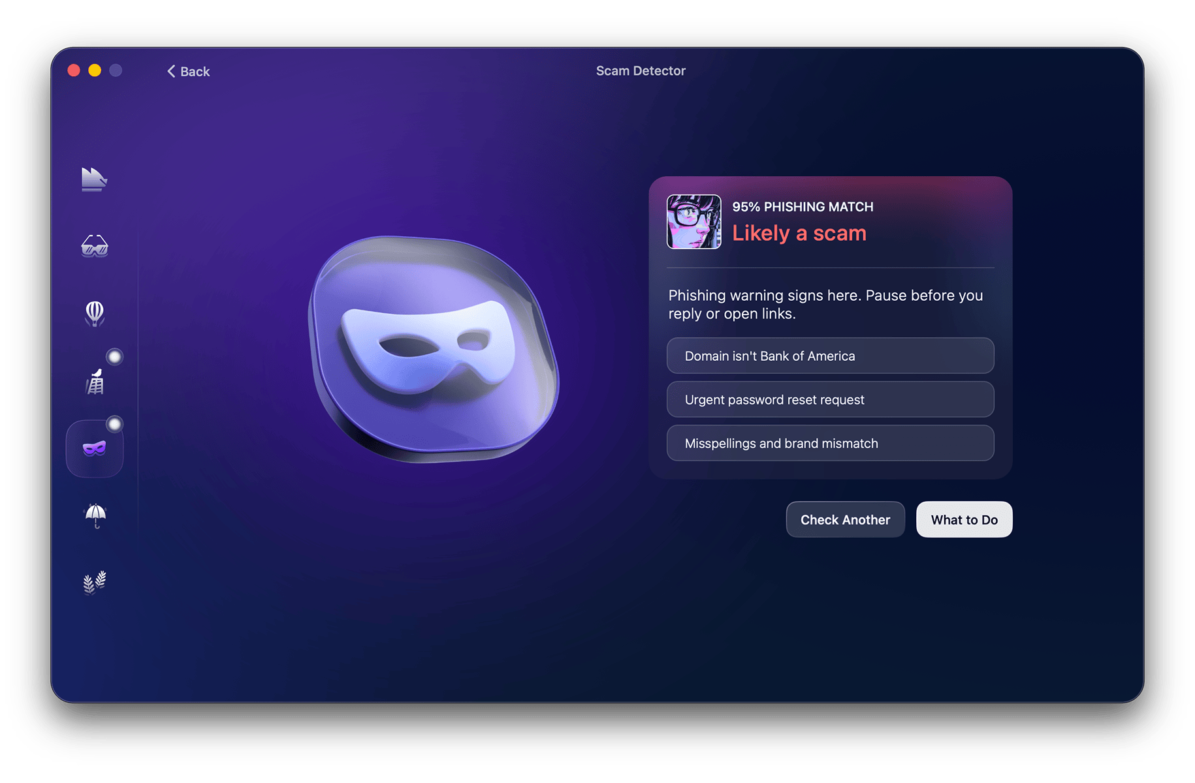Close the window with the red button
1195x783 pixels.
74,70
